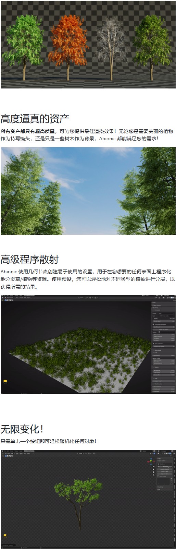Open the grass scattering Blender screenshot
The image size is (176, 550).
tap(88, 344)
